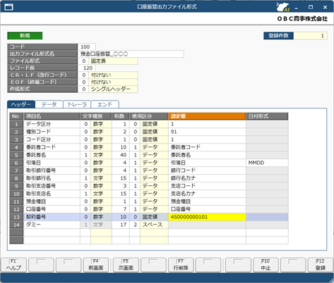Click the AI assistant cloud icon
334x283 pixels.
point(282,7)
